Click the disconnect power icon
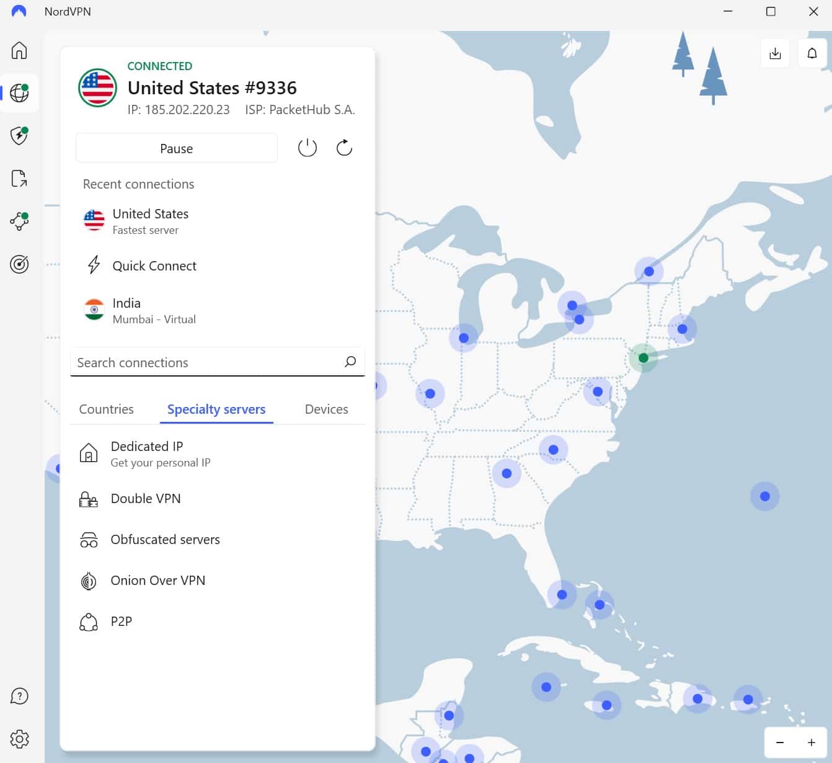 pos(308,148)
